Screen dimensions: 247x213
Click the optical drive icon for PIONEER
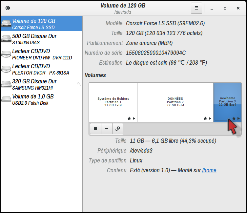click(6, 54)
